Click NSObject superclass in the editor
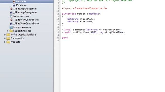 [95, 14]
